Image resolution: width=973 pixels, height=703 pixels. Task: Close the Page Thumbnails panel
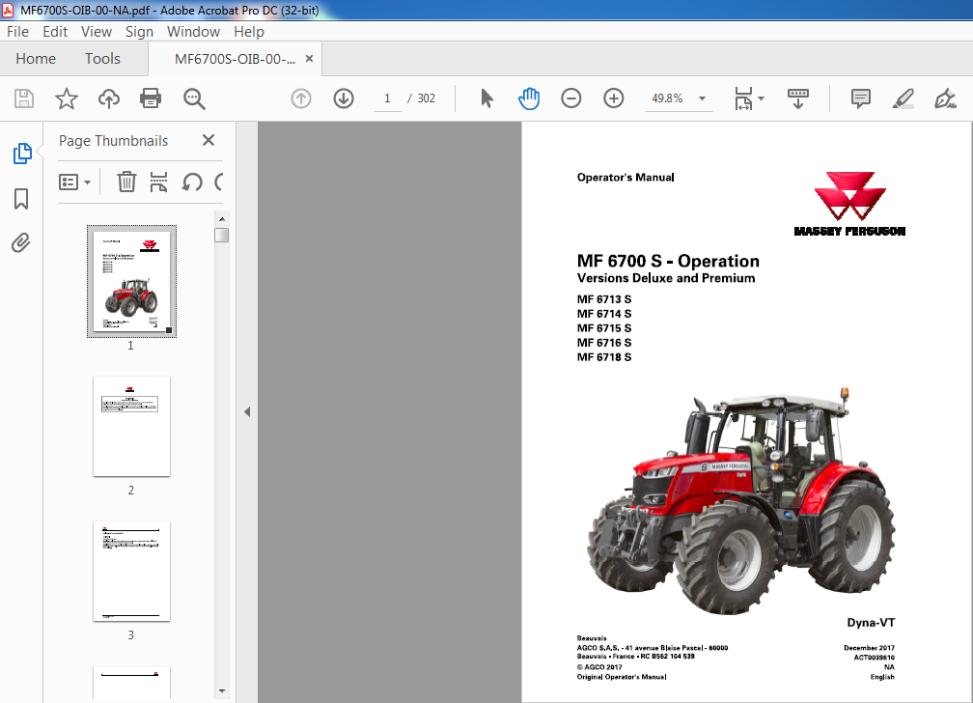click(x=208, y=140)
